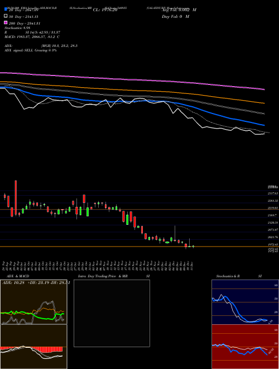Click the magenta 200 Day legend swatch

pos(6,22)
